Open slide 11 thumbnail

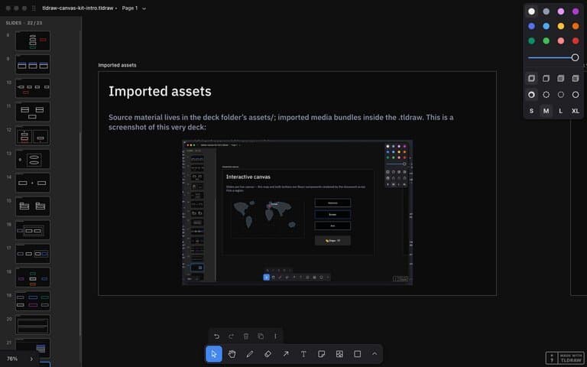pos(33,112)
